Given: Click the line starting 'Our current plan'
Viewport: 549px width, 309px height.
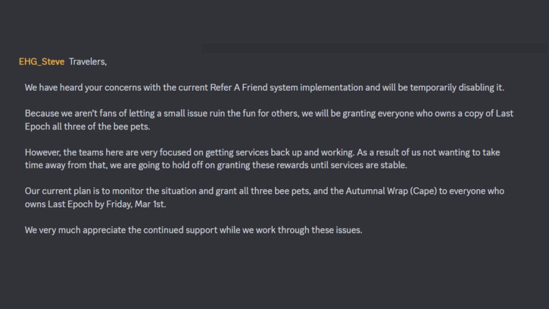Looking at the screenshot, I should [x=264, y=192].
